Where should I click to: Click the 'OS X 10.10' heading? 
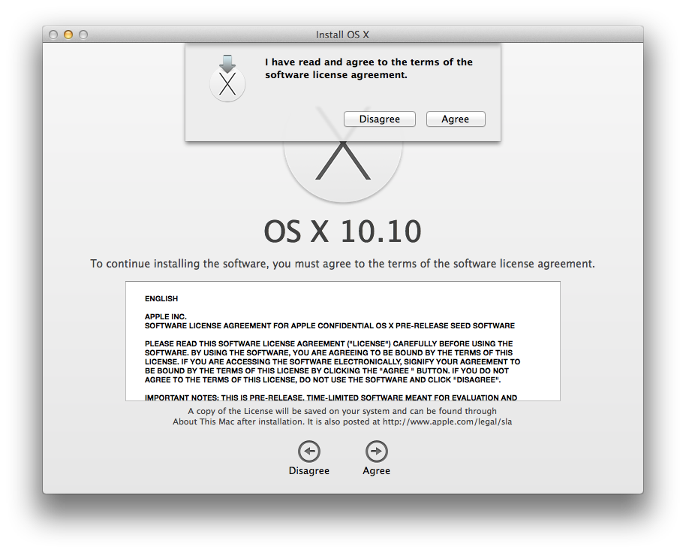[x=342, y=231]
